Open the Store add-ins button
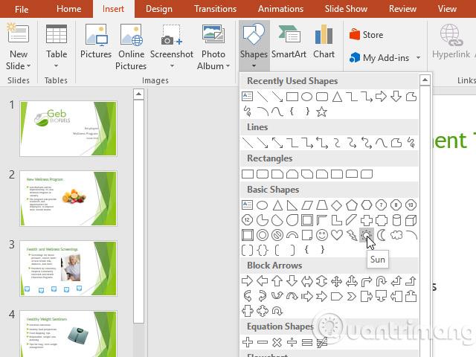476x357 pixels. click(366, 35)
